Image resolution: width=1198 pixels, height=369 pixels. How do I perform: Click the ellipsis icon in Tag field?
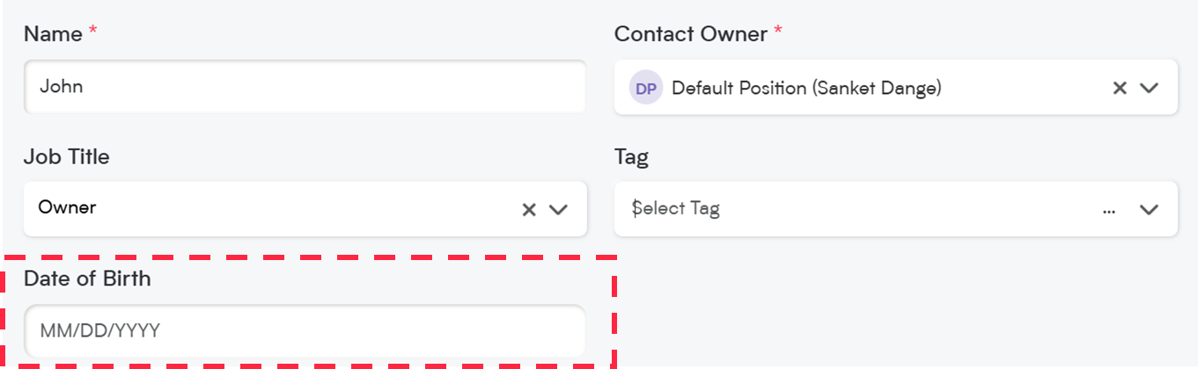[1111, 210]
